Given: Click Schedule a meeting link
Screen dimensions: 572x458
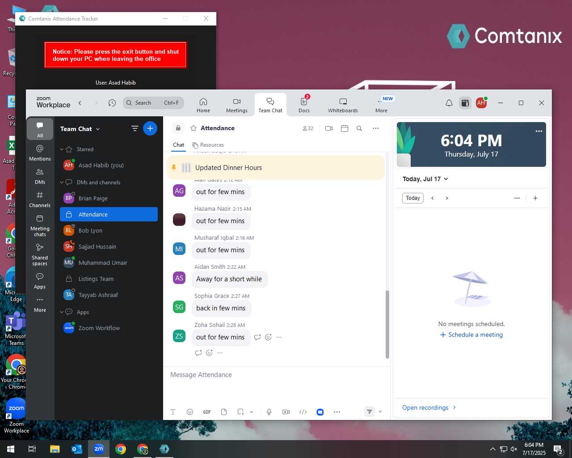Looking at the screenshot, I should 471,335.
